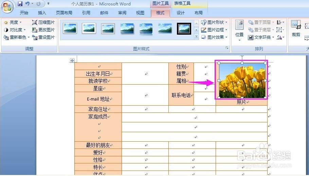Apply the first picture style thumbnail
The height and width of the screenshot is (176, 309).
tap(70, 29)
